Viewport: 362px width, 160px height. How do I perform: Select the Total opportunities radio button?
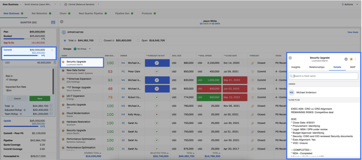[64, 40]
